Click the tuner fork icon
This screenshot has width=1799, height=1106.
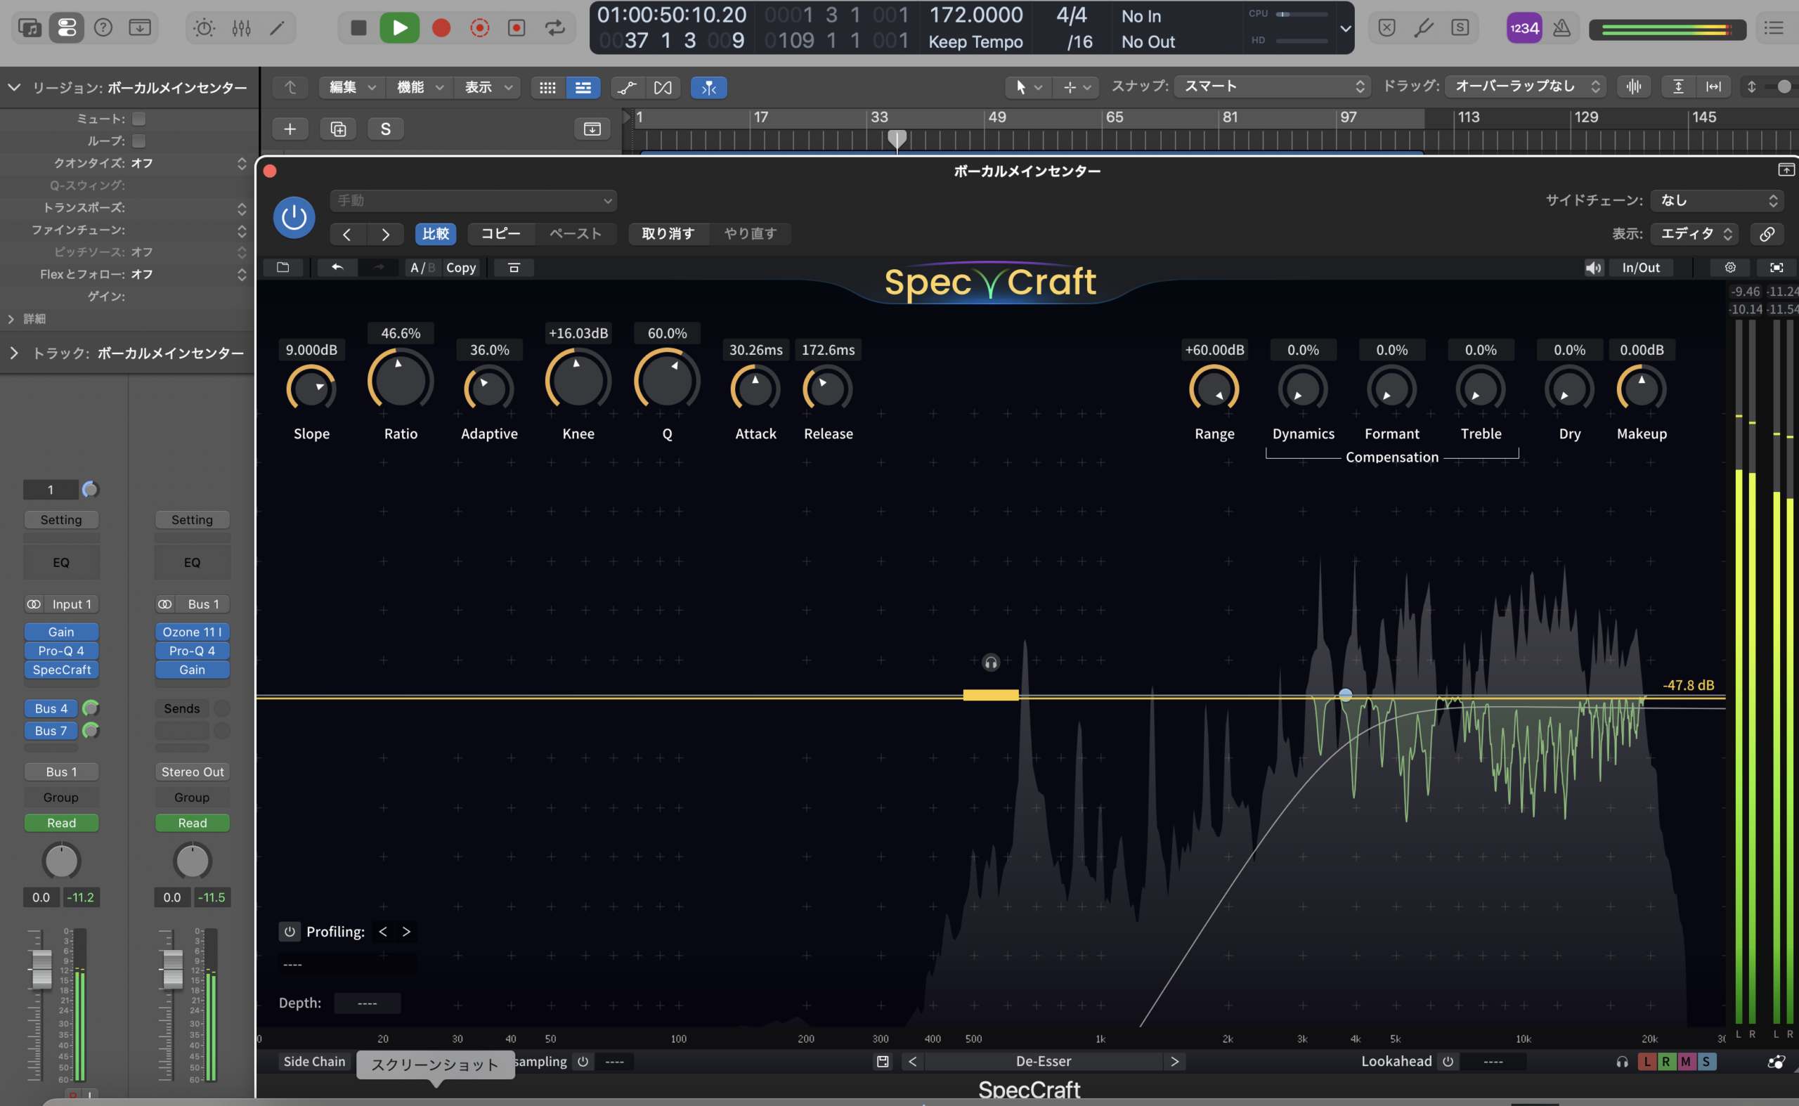pyautogui.click(x=1423, y=28)
